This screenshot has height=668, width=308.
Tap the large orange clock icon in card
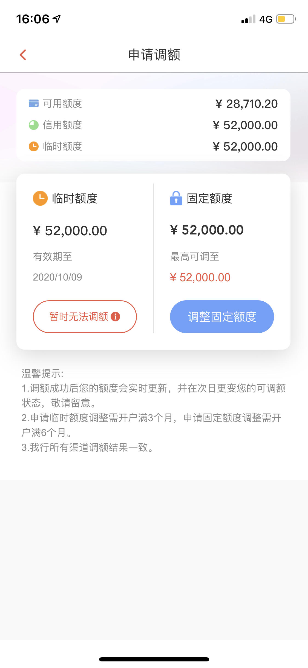tap(40, 198)
